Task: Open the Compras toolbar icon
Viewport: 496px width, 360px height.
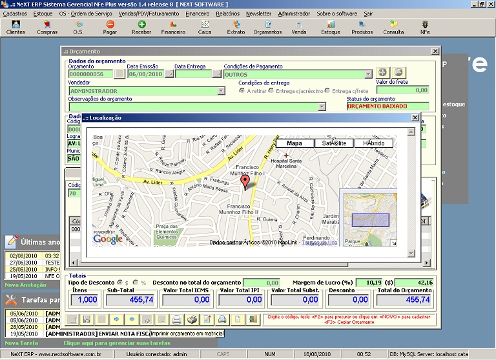Action: point(47,28)
